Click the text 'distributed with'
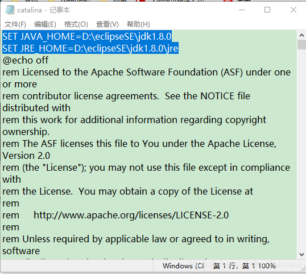Image resolution: width=306 pixels, height=274 pixels. (36, 108)
